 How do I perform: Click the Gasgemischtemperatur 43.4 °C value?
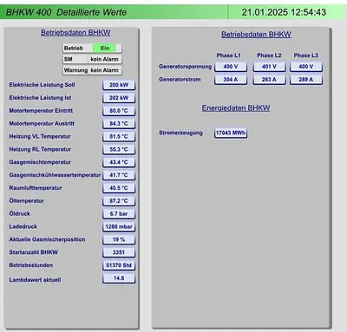pos(119,162)
